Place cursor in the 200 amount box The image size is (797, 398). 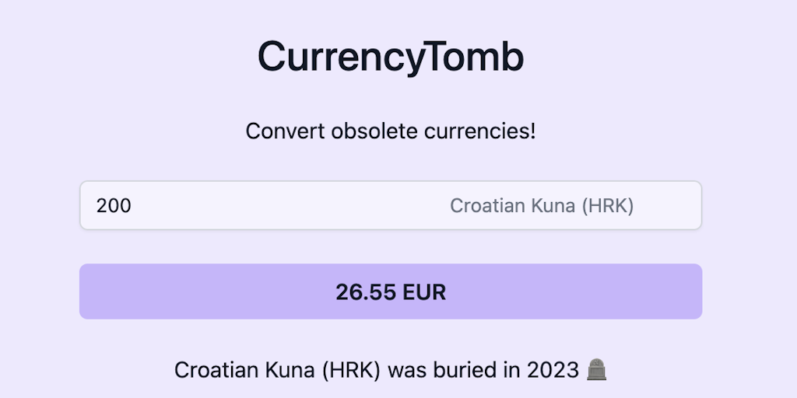[x=233, y=206]
